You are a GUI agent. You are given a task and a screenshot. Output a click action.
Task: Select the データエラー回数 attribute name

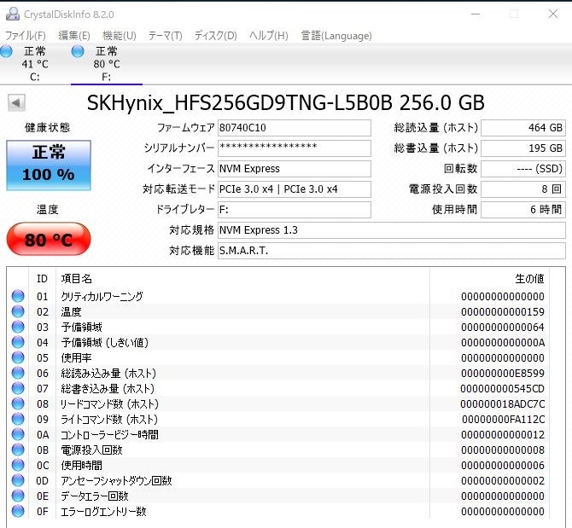click(x=95, y=496)
